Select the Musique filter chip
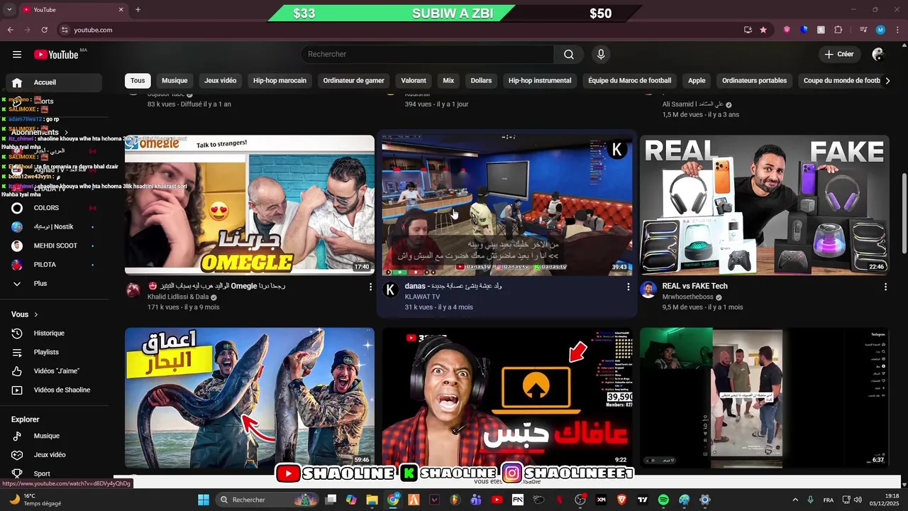The image size is (908, 511). [x=175, y=81]
